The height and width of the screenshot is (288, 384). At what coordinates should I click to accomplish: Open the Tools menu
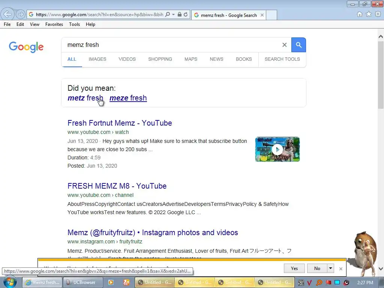click(x=75, y=24)
